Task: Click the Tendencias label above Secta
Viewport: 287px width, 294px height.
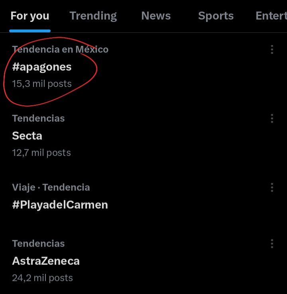Action: (x=38, y=118)
